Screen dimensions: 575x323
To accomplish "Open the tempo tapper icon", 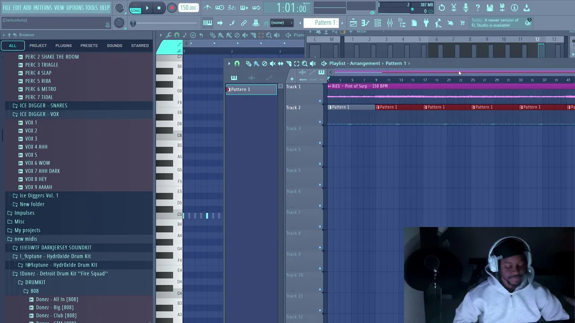I will point(438,23).
